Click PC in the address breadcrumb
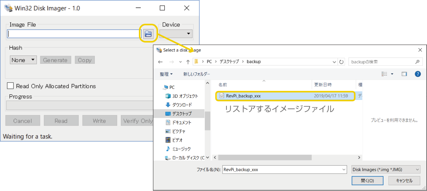Viewport: 427px width, 191px height. tap(209, 62)
